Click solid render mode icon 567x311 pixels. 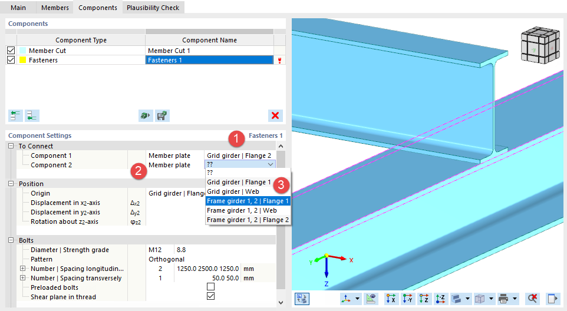[456, 299]
